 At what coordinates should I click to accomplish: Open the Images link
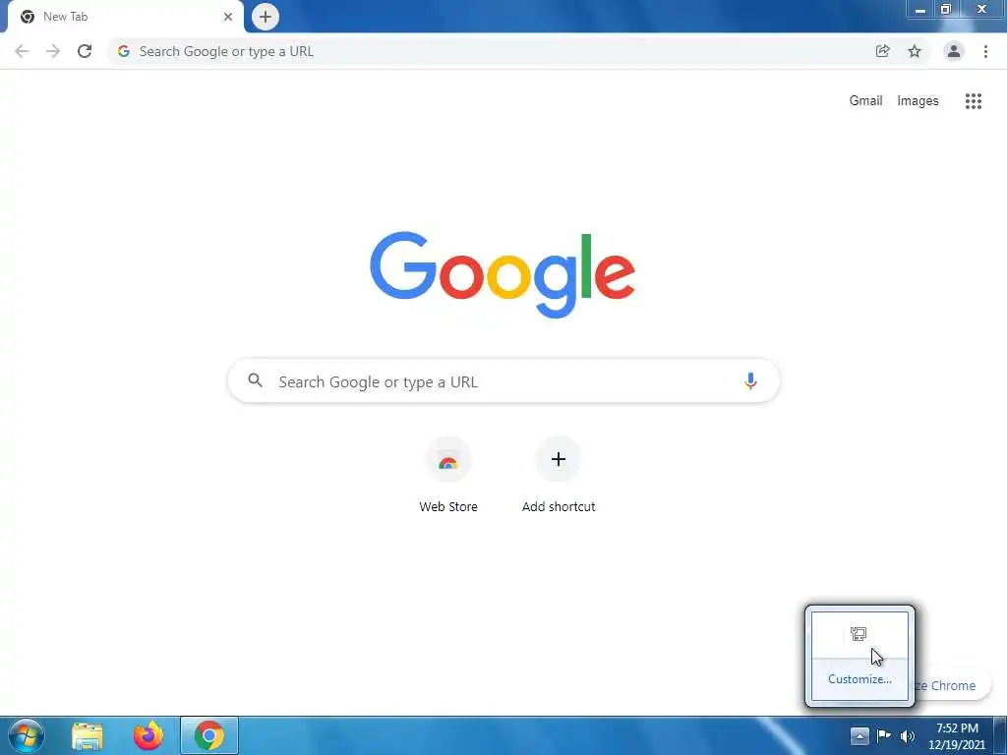(x=918, y=101)
